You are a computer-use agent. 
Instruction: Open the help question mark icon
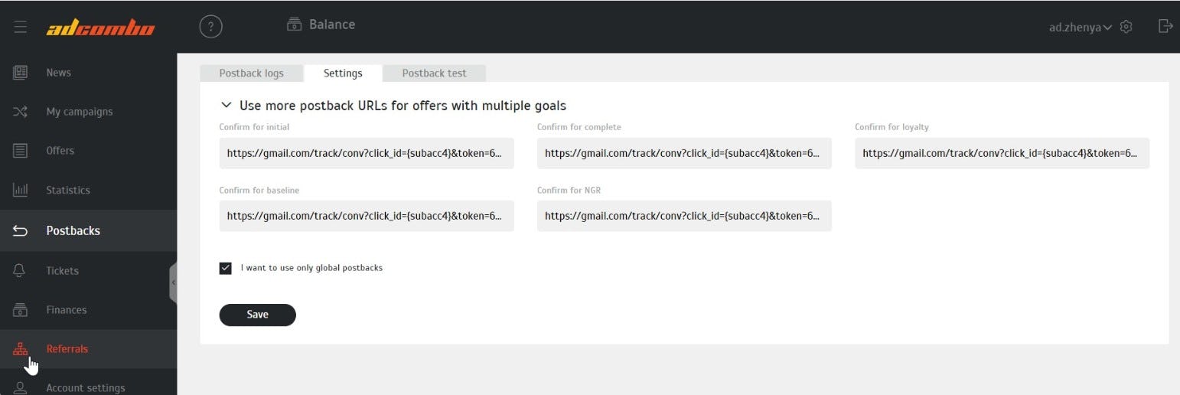pyautogui.click(x=210, y=27)
